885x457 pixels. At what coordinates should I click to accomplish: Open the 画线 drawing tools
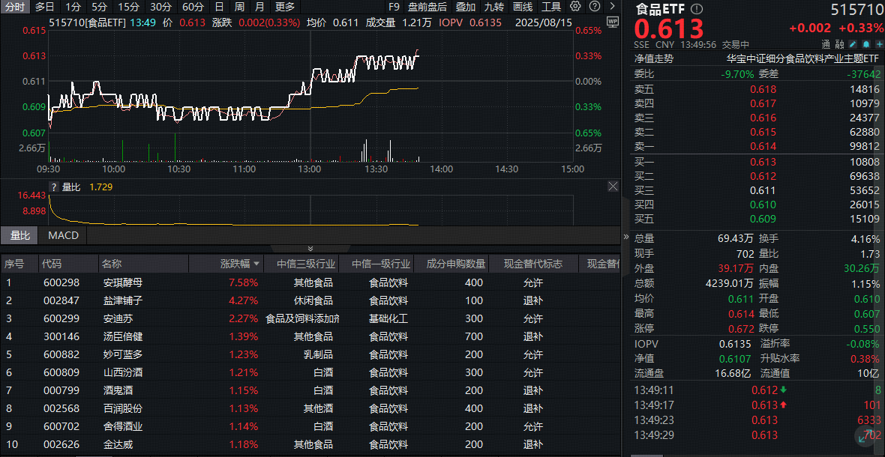pos(523,7)
